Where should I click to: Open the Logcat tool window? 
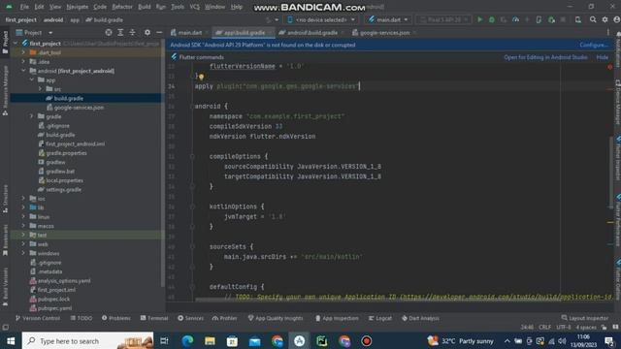click(380, 318)
